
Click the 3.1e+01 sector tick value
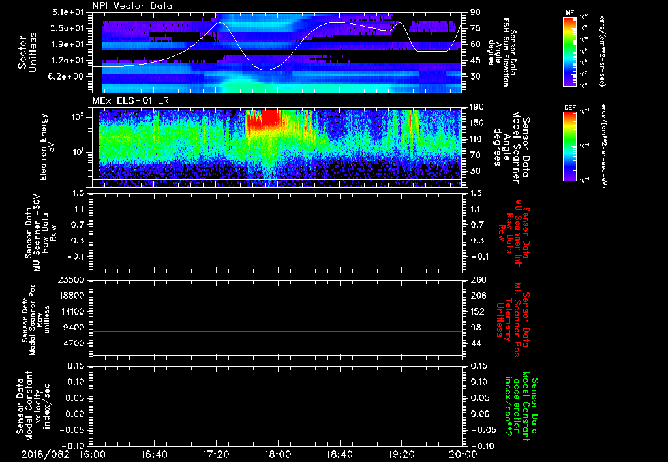pos(68,12)
